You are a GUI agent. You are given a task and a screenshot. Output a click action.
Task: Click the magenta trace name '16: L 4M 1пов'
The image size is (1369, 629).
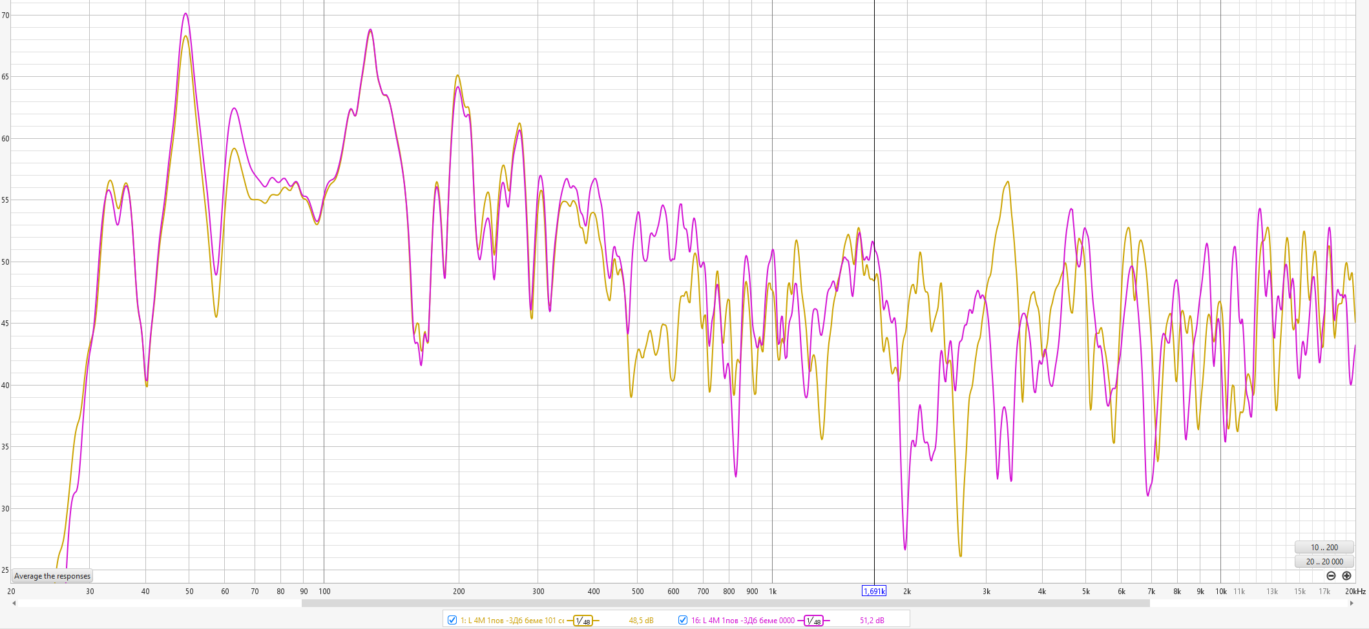715,621
